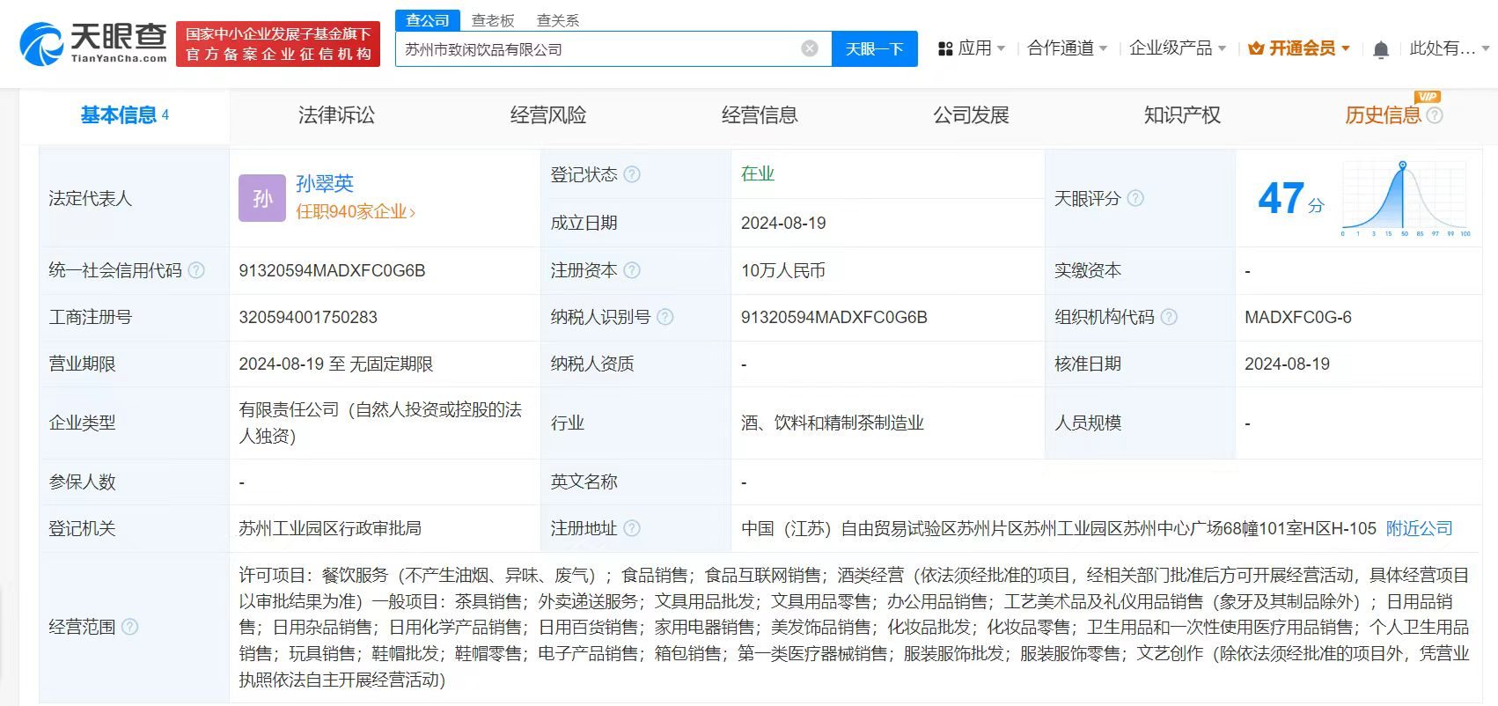Select the 查公司 search tab
This screenshot has height=706, width=1498.
click(x=428, y=19)
